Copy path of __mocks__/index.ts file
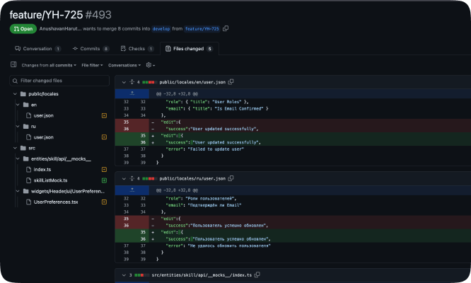 pyautogui.click(x=257, y=275)
